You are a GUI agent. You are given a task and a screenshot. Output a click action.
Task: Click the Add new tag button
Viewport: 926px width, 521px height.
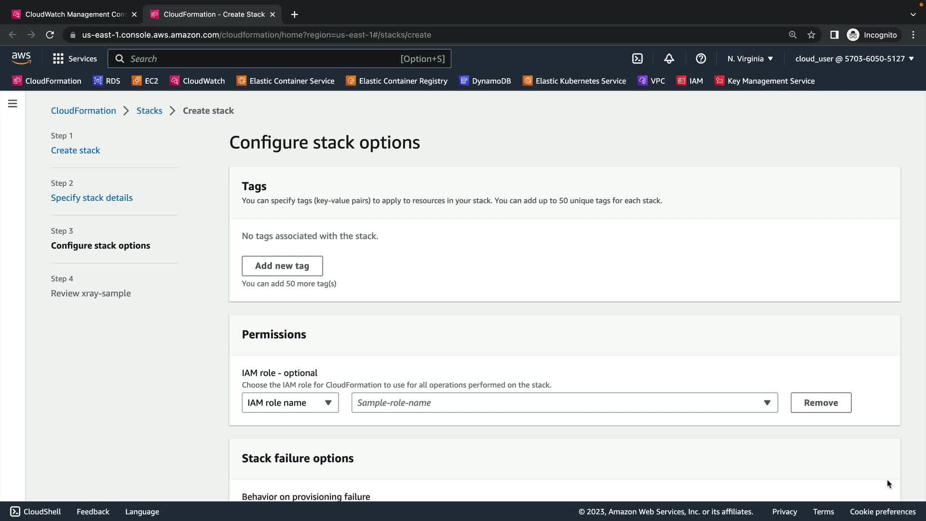(x=282, y=266)
